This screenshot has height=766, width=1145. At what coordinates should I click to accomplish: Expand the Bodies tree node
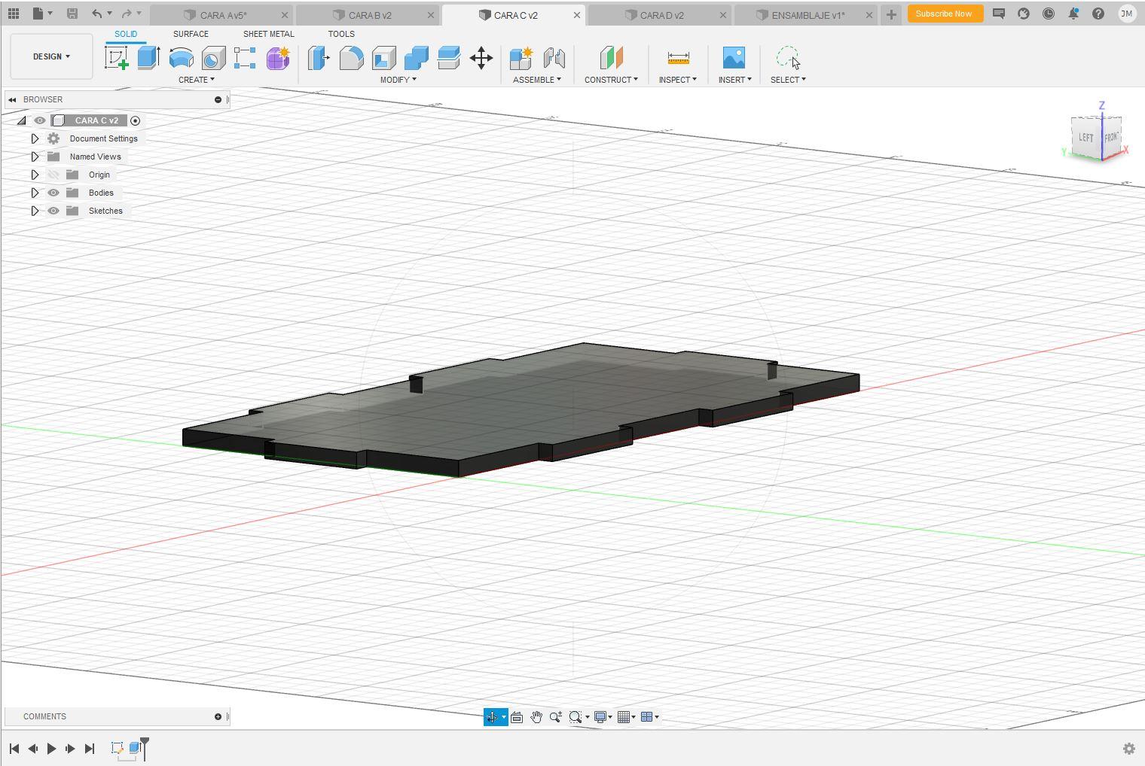point(35,193)
